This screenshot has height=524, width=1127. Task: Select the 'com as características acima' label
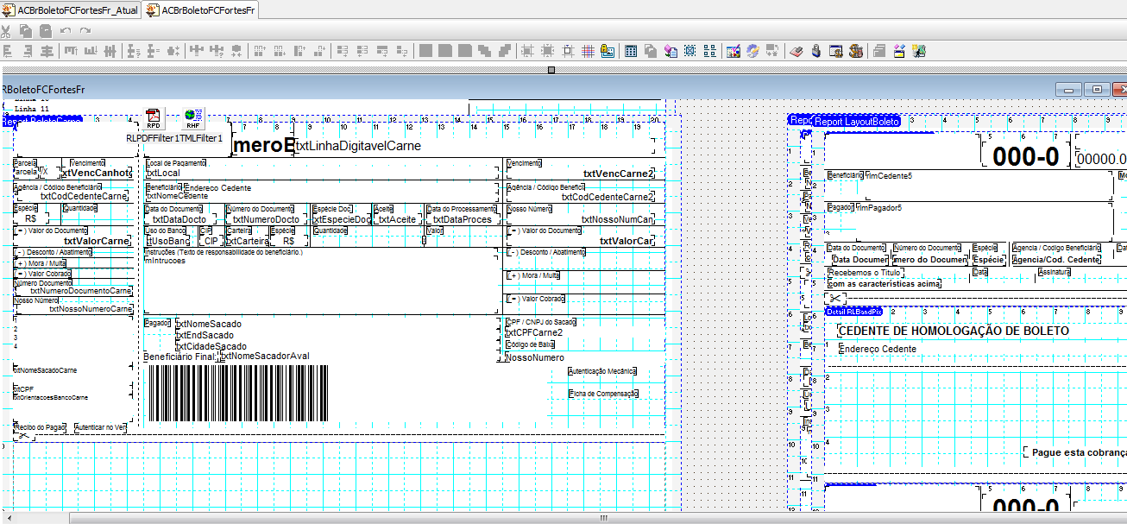tap(885, 283)
